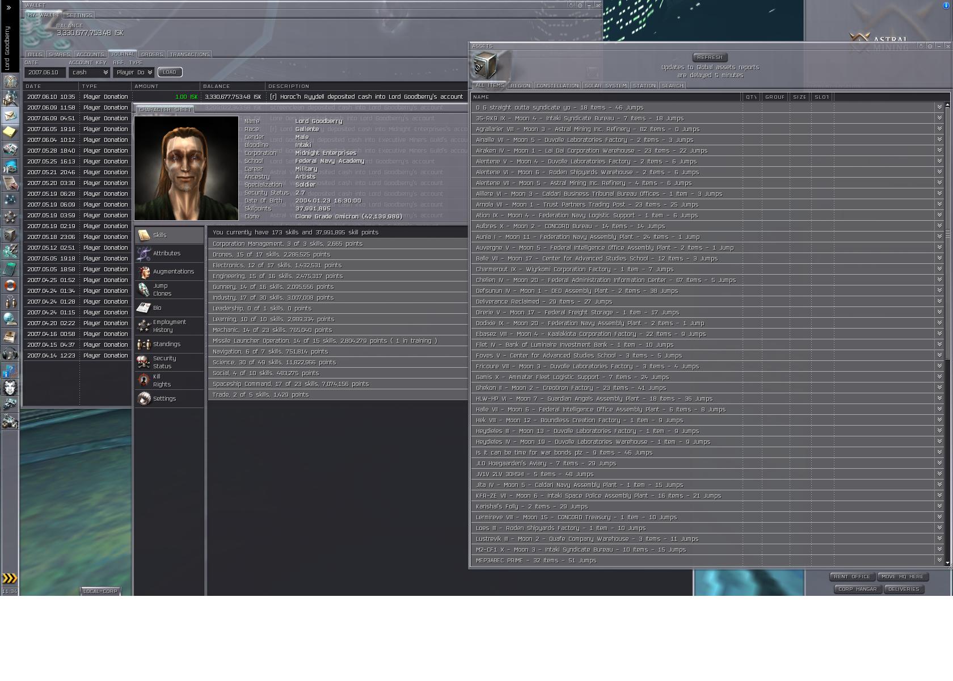Click the Load button in wallet journal

point(170,72)
